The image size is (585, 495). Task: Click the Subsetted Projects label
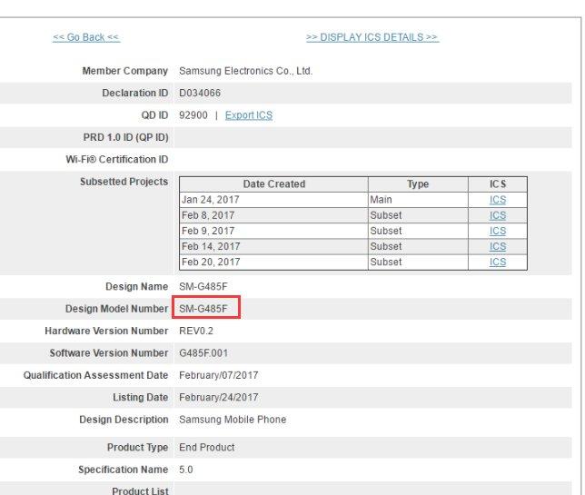click(124, 182)
